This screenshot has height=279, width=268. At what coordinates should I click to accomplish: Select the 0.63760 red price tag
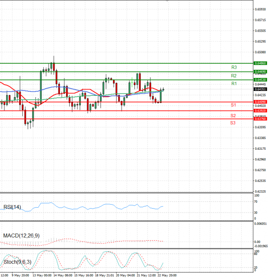[x=260, y=119]
